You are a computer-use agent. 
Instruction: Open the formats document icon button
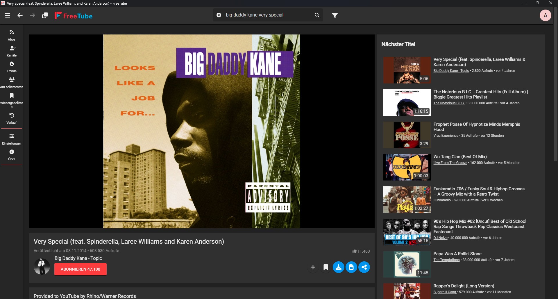point(351,267)
